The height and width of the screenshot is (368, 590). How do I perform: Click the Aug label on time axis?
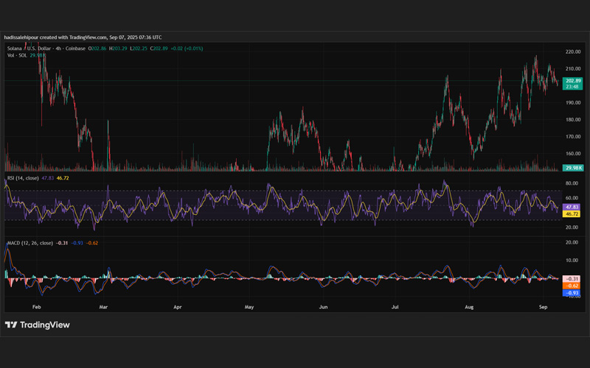[x=469, y=307]
